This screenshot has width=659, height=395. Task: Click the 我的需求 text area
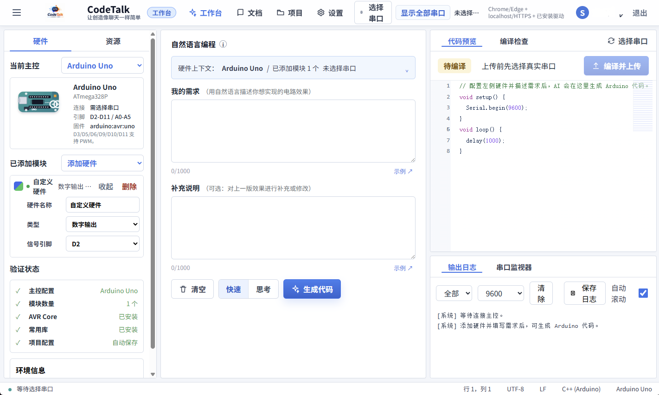coord(293,131)
